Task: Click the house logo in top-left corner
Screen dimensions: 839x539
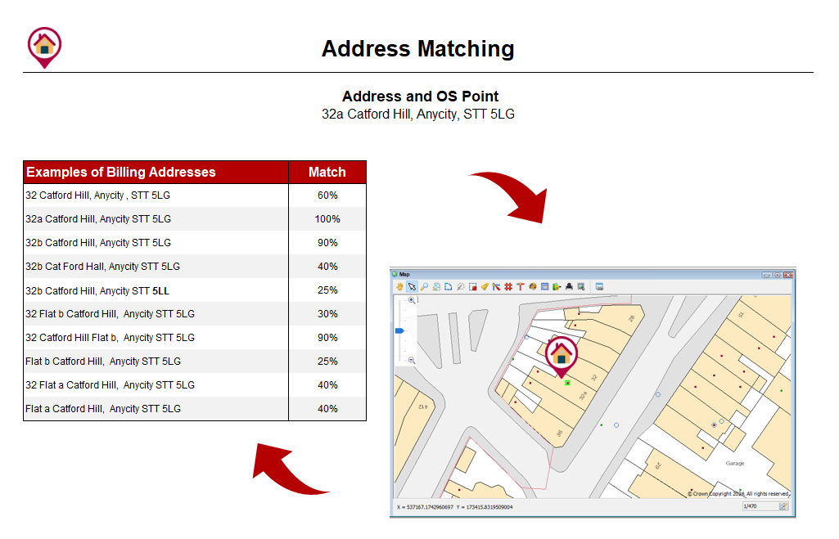Action: tap(44, 45)
